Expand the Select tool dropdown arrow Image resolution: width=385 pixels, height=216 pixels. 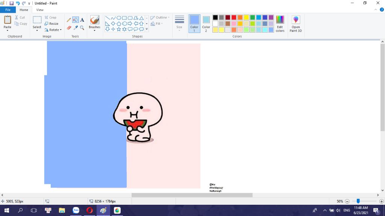[x=37, y=30]
